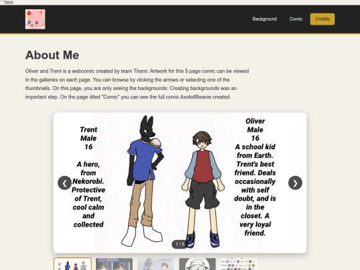Click the 1 / 5 slide counter
The width and height of the screenshot is (360, 270).
click(x=180, y=244)
